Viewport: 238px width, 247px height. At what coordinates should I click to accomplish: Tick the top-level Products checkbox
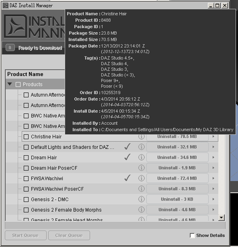click(18, 84)
